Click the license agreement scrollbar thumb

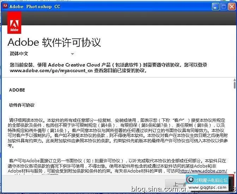tap(235, 84)
